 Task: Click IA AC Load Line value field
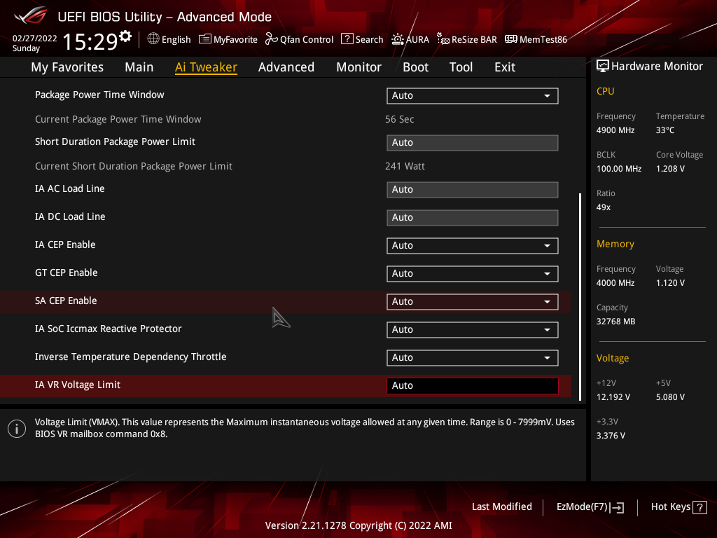point(473,189)
